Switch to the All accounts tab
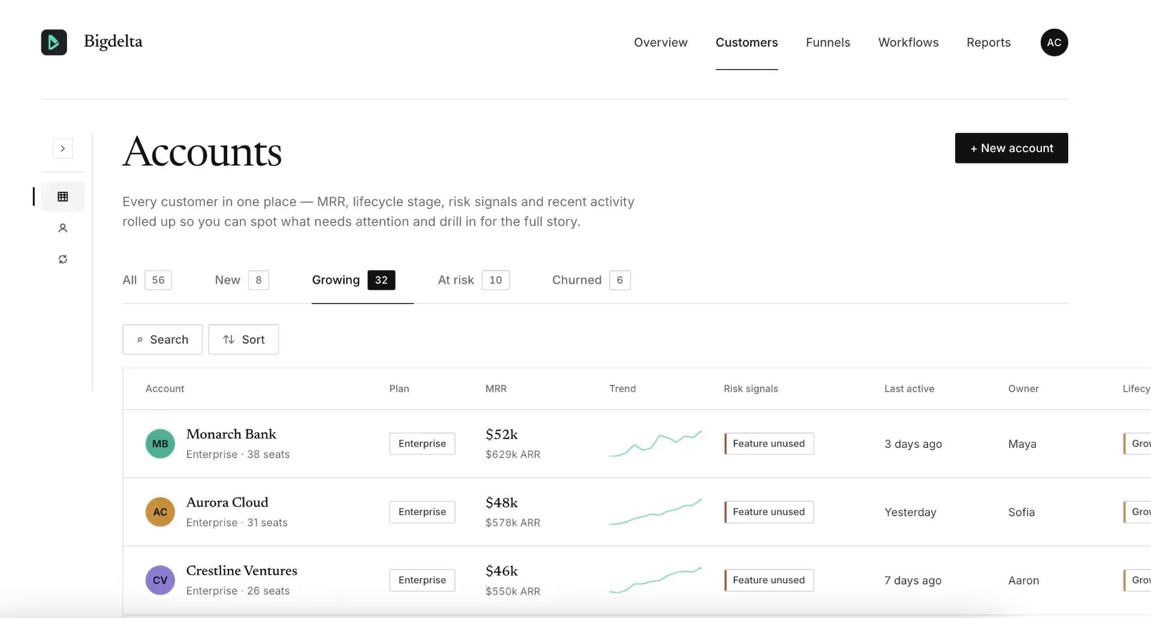This screenshot has width=1151, height=618. point(147,280)
